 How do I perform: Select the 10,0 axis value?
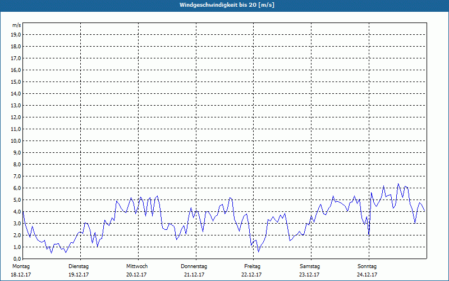(16, 141)
